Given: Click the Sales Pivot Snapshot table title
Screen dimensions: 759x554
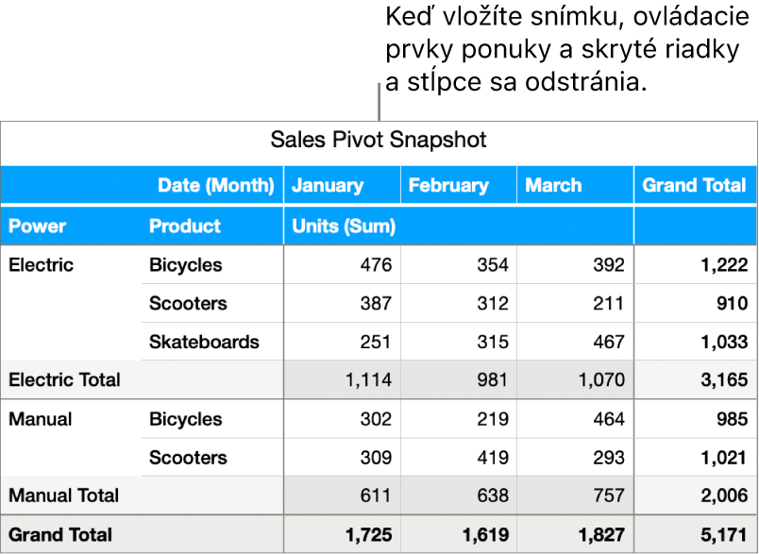Looking at the screenshot, I should tap(379, 141).
